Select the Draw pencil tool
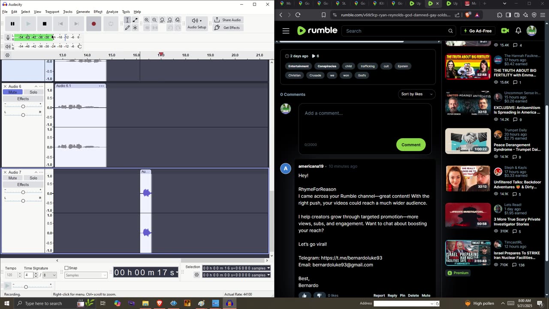 pyautogui.click(x=127, y=28)
